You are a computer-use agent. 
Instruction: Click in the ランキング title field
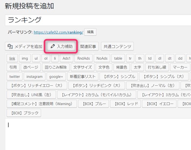[98, 20]
